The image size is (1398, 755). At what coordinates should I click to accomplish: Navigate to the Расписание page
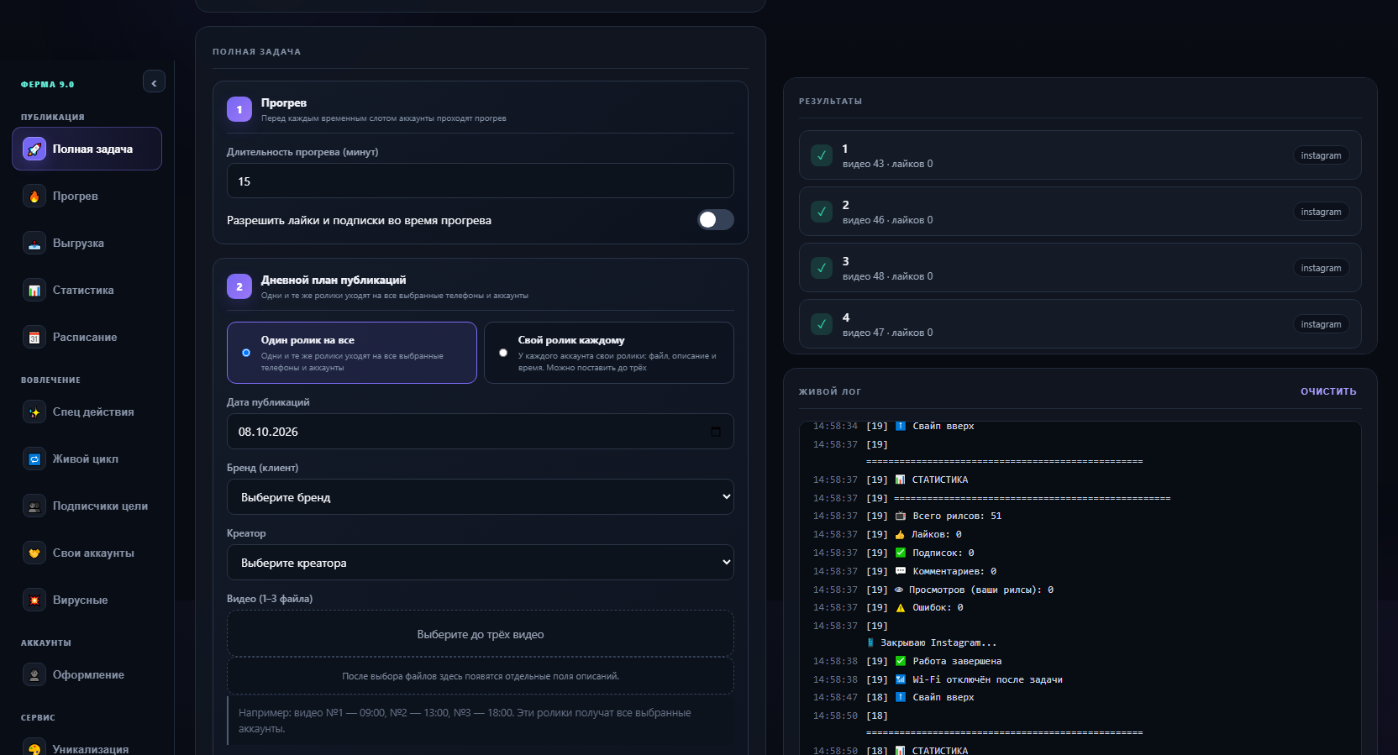[87, 338]
